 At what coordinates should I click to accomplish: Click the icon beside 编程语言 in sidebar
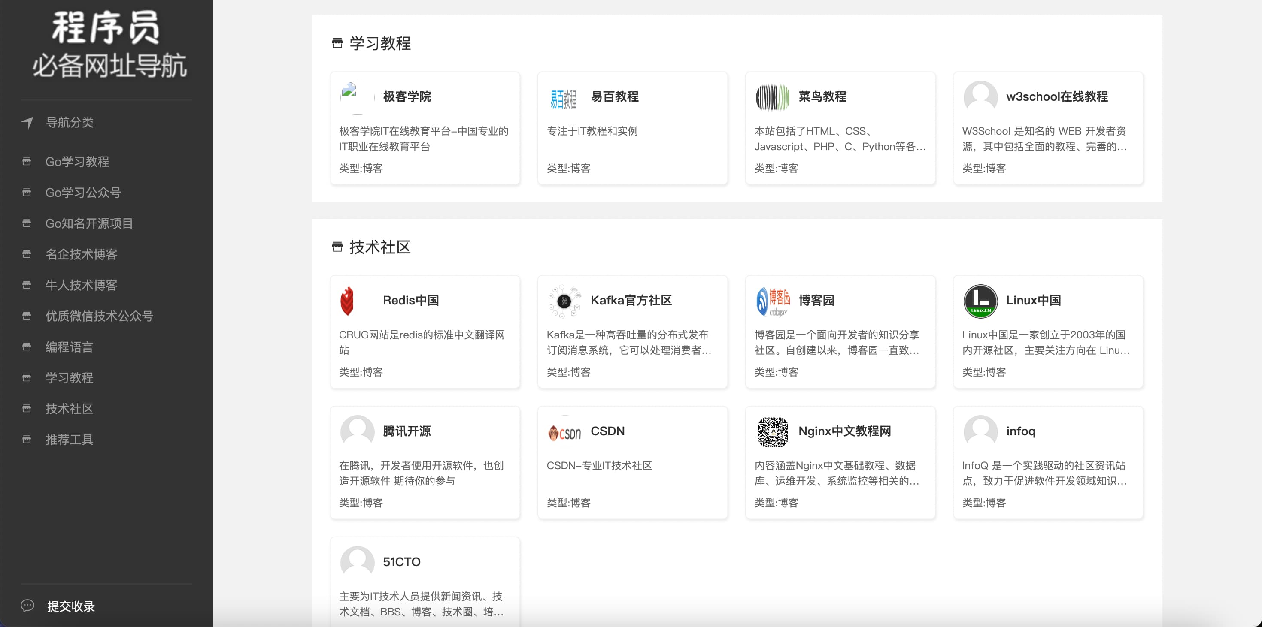click(27, 347)
